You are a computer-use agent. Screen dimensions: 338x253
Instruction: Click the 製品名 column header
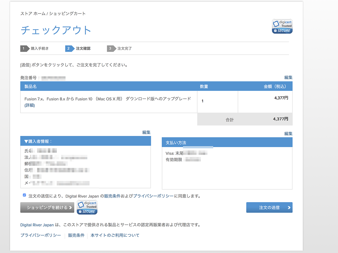coord(31,86)
